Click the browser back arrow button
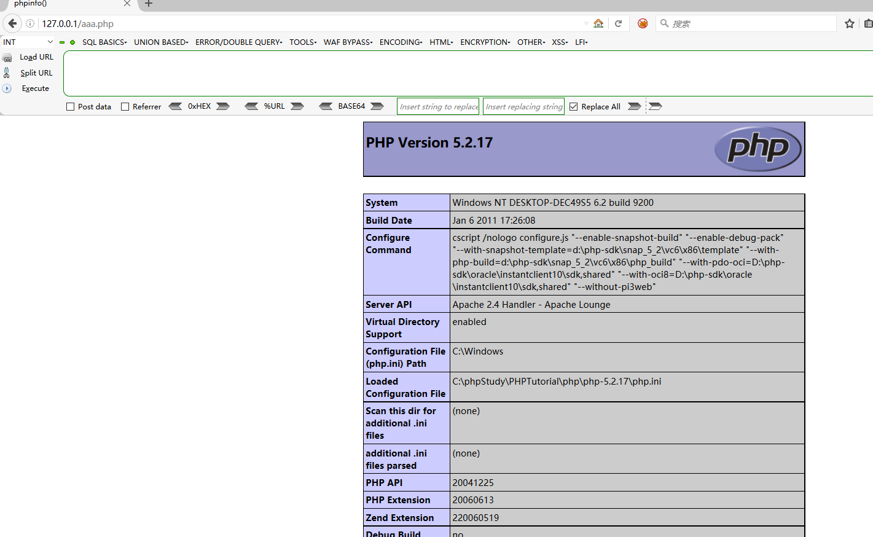The height and width of the screenshot is (537, 873). coord(12,23)
